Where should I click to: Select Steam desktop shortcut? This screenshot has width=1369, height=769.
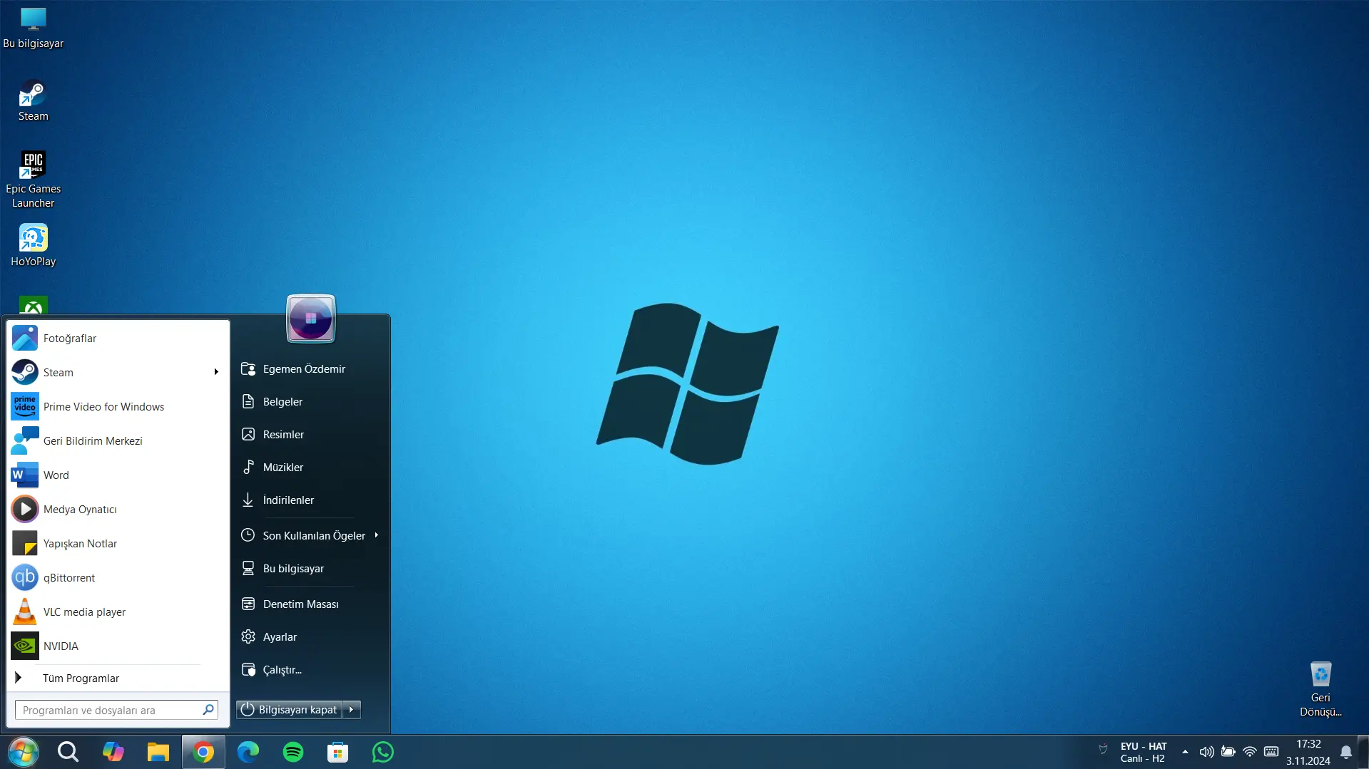tap(33, 100)
